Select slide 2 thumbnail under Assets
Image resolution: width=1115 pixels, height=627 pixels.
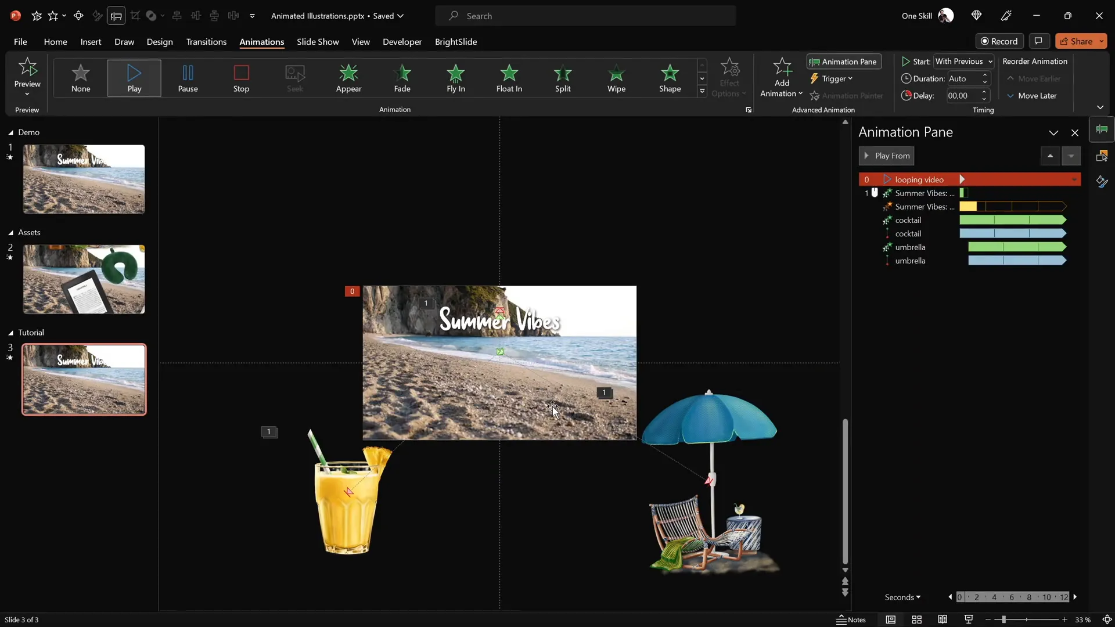pyautogui.click(x=83, y=279)
